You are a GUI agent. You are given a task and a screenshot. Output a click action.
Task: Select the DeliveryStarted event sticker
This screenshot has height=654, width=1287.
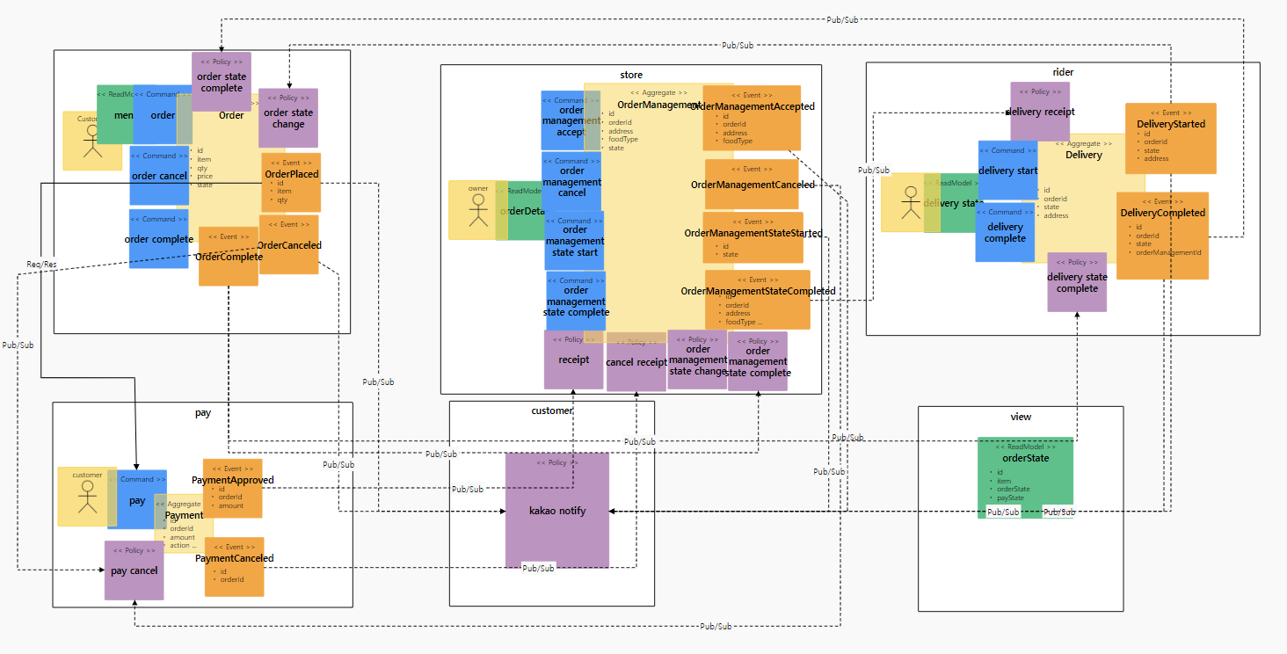pos(1171,138)
